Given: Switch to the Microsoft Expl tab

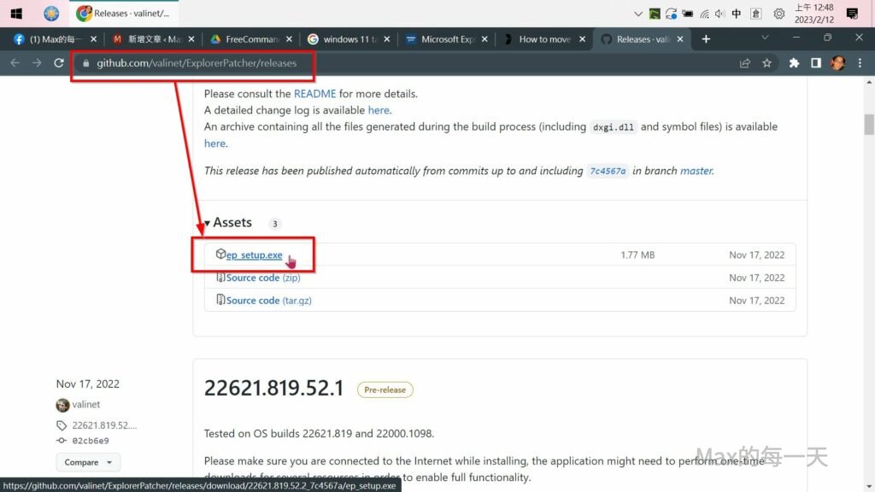Looking at the screenshot, I should click(447, 39).
